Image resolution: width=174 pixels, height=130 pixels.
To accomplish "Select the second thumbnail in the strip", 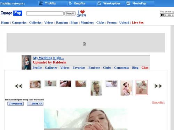I will 50,83.
